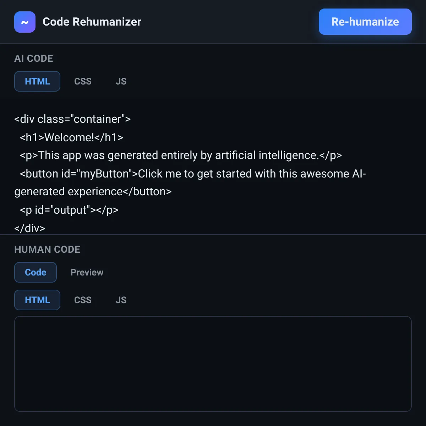Open the CSS tab under Human Code

point(83,300)
